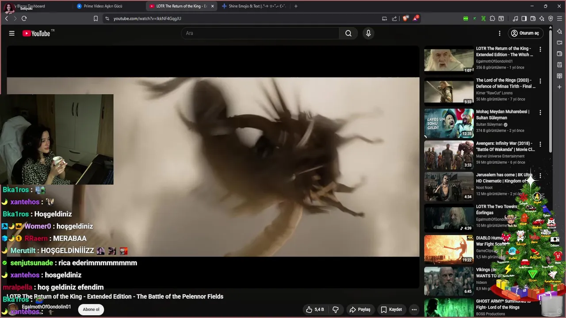
Task: Open YouTube settings three-dot menu
Action: pyautogui.click(x=500, y=33)
